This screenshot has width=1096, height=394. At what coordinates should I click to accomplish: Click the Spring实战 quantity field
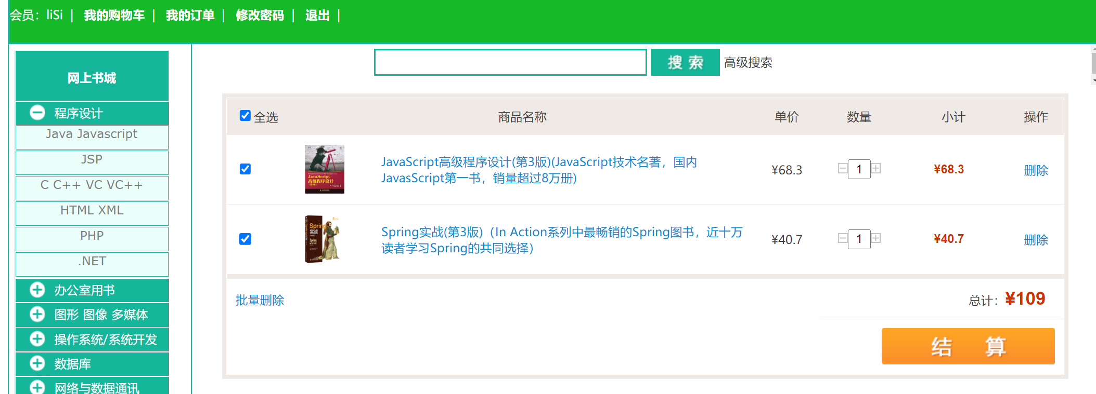(x=859, y=239)
